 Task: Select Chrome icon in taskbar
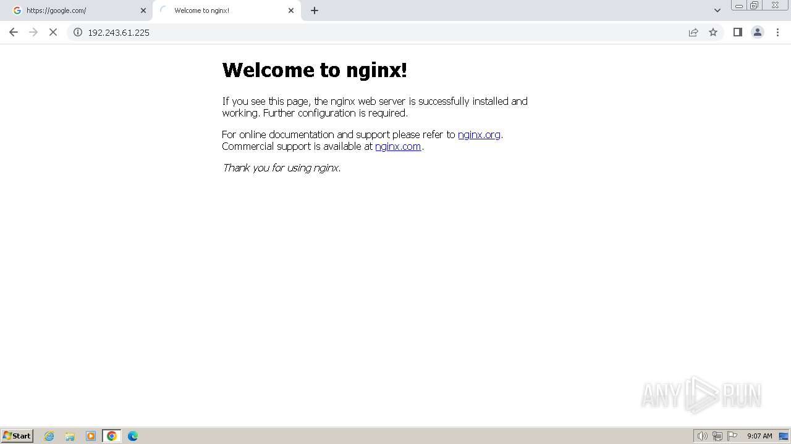[x=112, y=436]
